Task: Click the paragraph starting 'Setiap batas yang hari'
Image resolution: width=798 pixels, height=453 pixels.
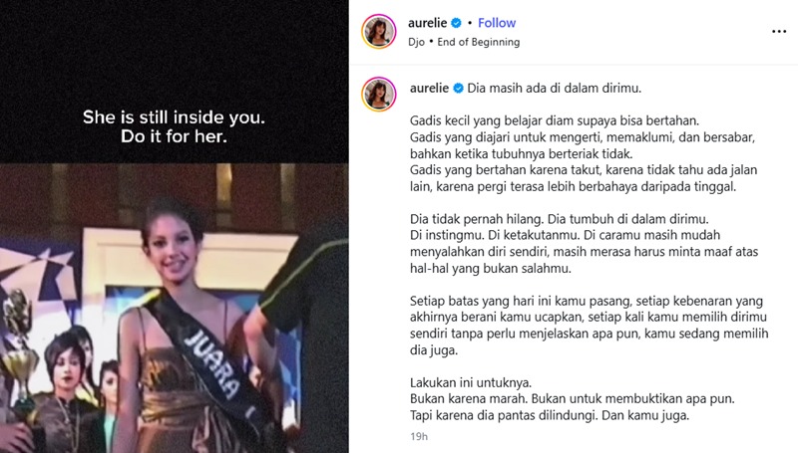Action: coord(590,326)
